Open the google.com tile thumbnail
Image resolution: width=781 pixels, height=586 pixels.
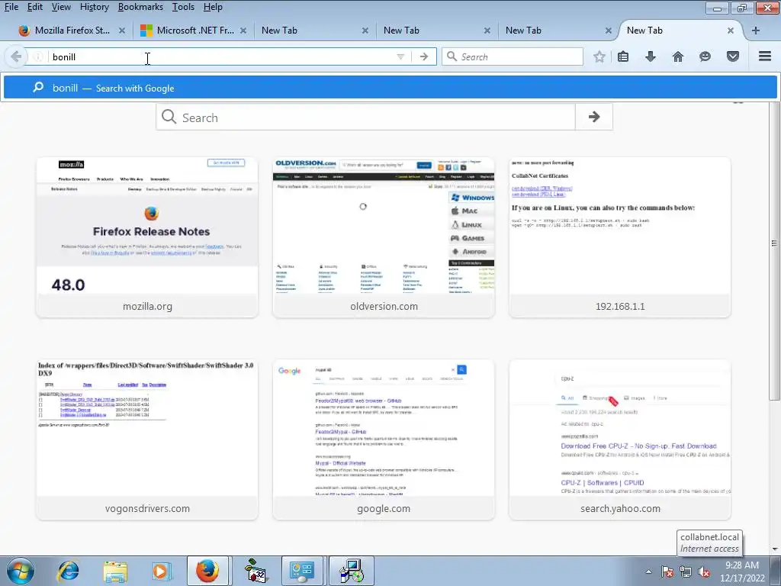[x=384, y=428]
